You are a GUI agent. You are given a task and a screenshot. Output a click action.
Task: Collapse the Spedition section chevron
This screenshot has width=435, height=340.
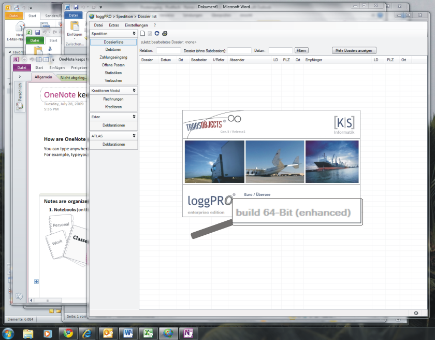click(x=134, y=33)
